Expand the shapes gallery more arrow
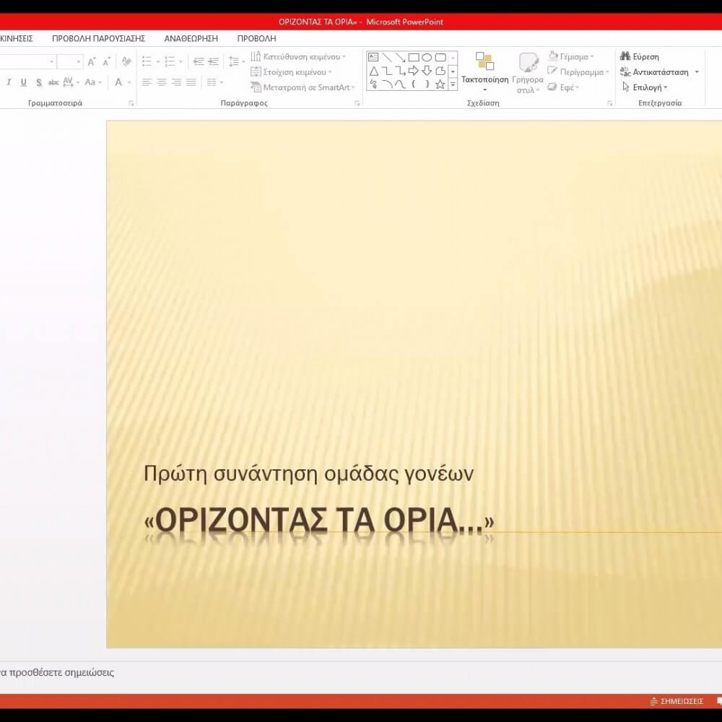The height and width of the screenshot is (722, 722). tap(453, 84)
